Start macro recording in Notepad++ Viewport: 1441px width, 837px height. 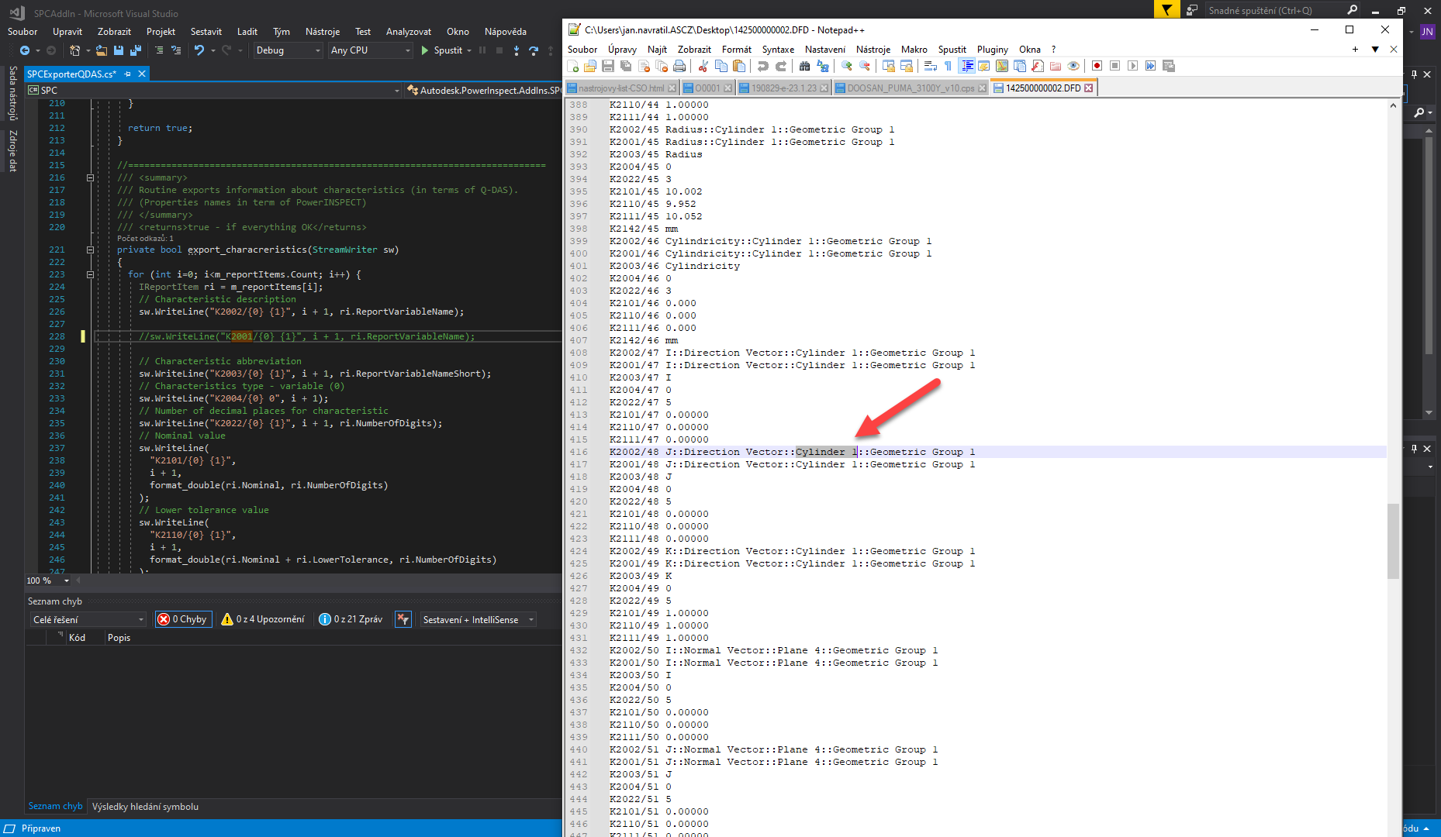pyautogui.click(x=1097, y=66)
